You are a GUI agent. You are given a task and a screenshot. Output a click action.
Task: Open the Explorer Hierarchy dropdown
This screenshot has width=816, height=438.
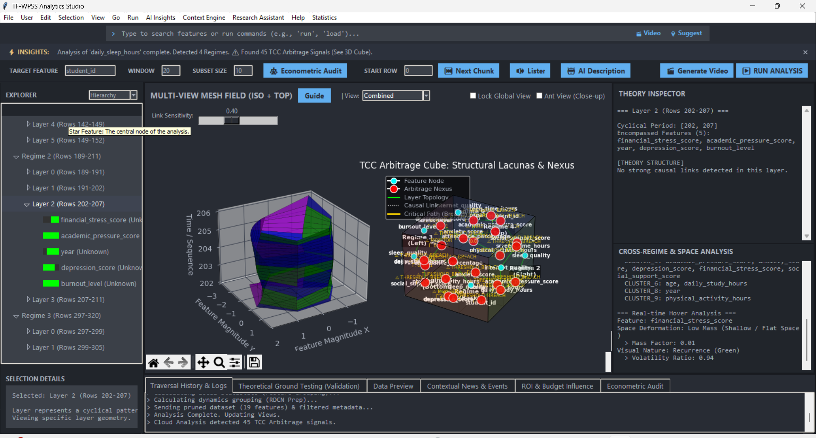pos(133,95)
